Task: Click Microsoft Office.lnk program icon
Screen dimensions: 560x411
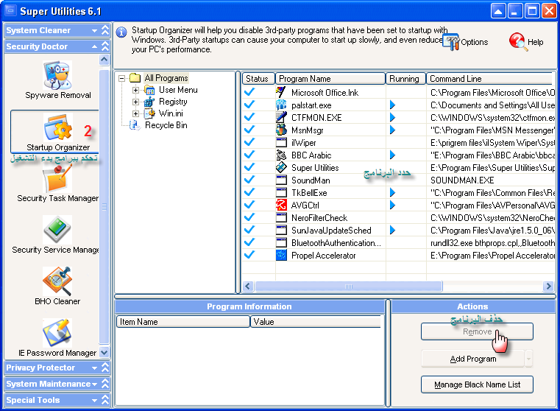Action: (x=281, y=92)
